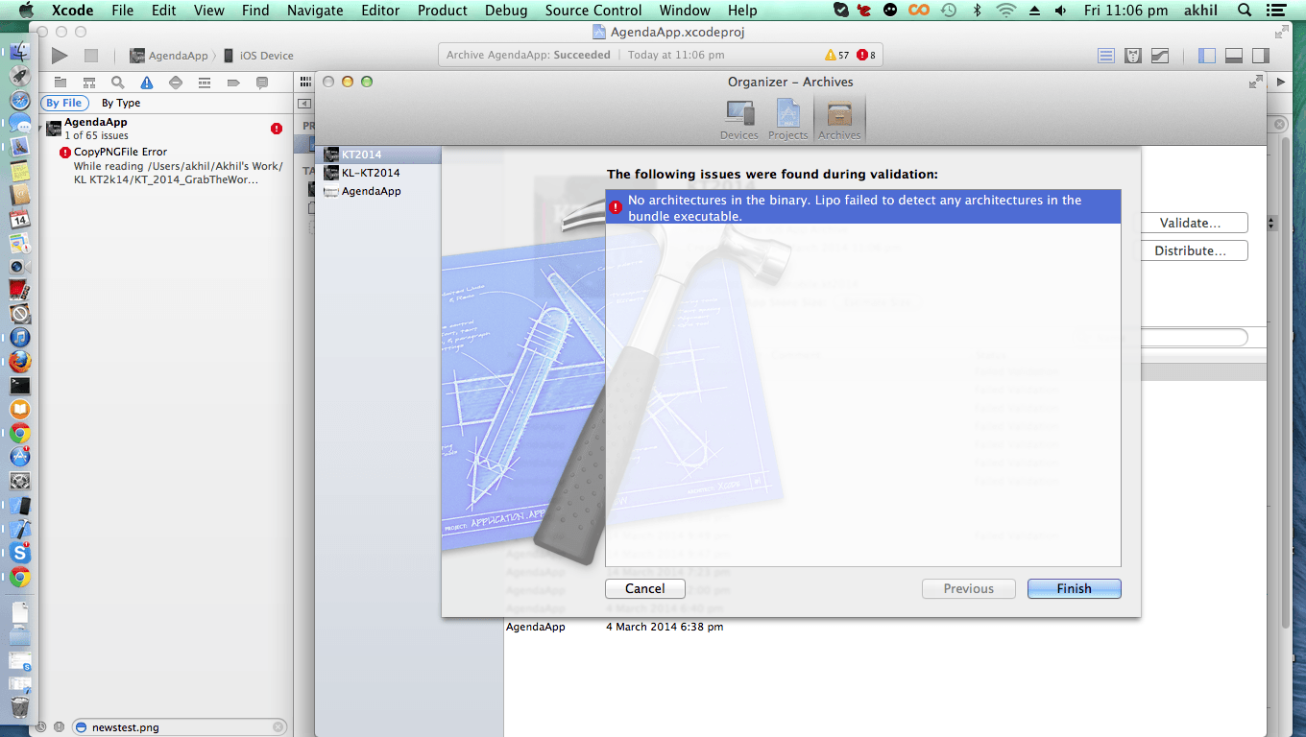Image resolution: width=1306 pixels, height=737 pixels.
Task: Open the File menu
Action: 122,11
